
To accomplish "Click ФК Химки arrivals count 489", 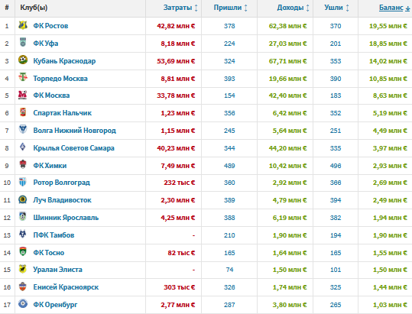I will click(229, 166).
